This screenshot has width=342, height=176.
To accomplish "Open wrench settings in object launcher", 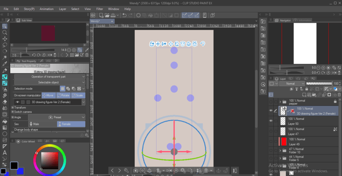I will pyautogui.click(x=126, y=170).
